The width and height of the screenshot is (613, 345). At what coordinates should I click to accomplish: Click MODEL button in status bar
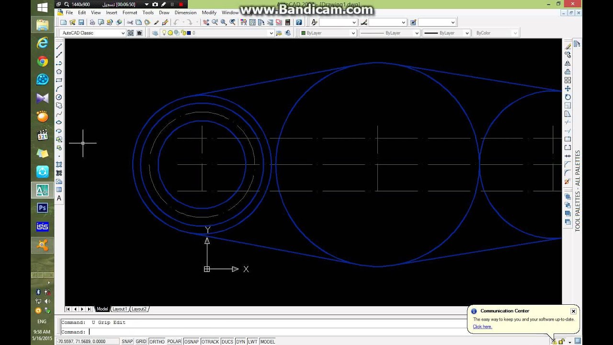(x=267, y=342)
